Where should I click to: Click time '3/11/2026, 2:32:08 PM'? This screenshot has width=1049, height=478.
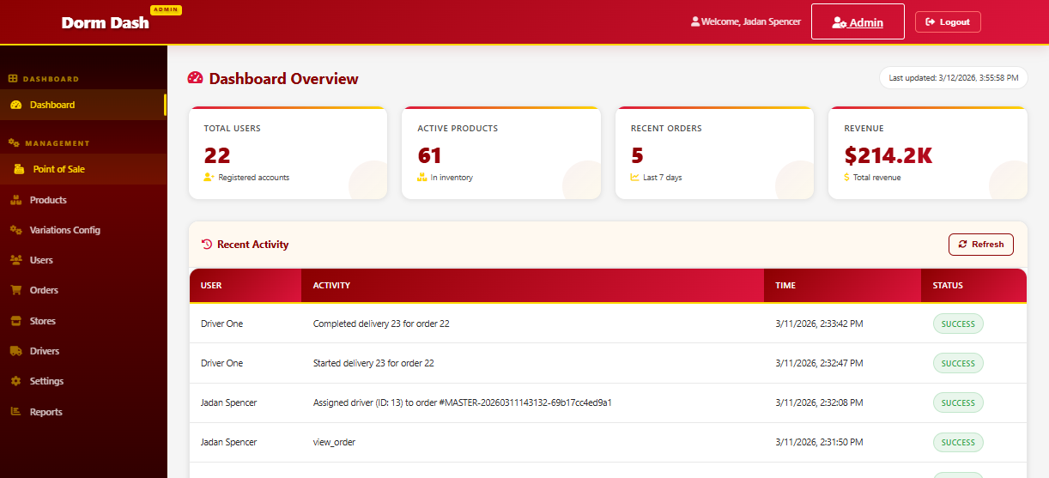[x=819, y=402]
